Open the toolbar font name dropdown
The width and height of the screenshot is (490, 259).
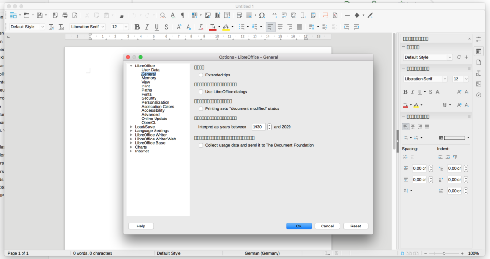(103, 27)
